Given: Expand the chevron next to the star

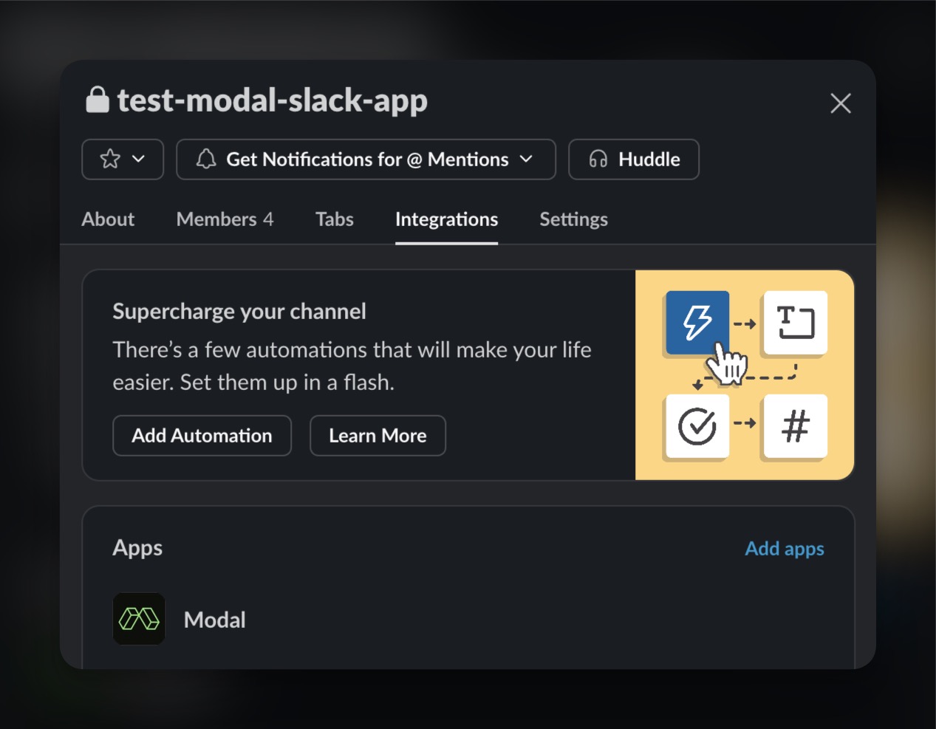Looking at the screenshot, I should [x=138, y=159].
